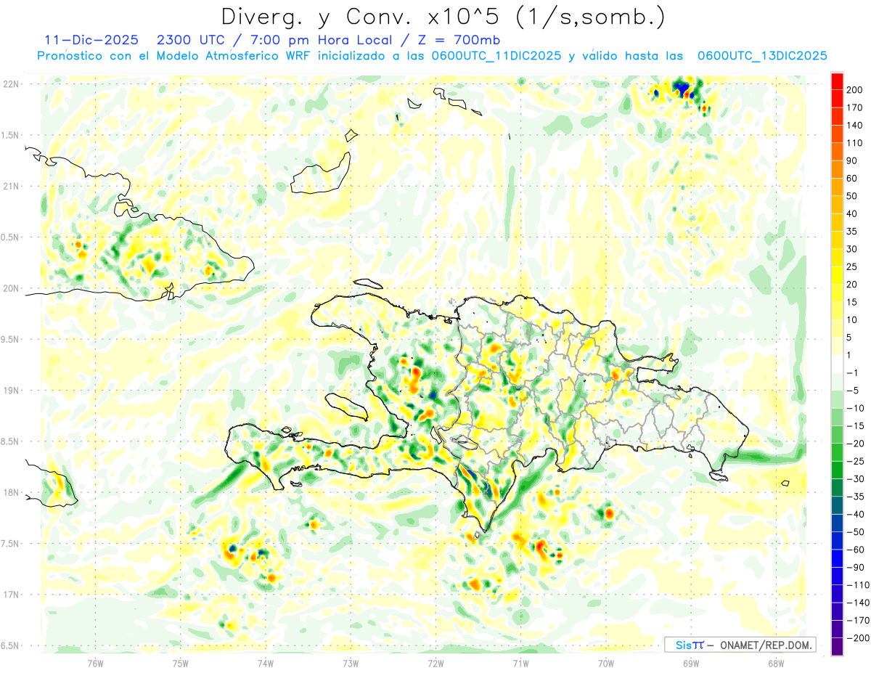Click the positive colorbar value "40"

pyautogui.click(x=852, y=213)
